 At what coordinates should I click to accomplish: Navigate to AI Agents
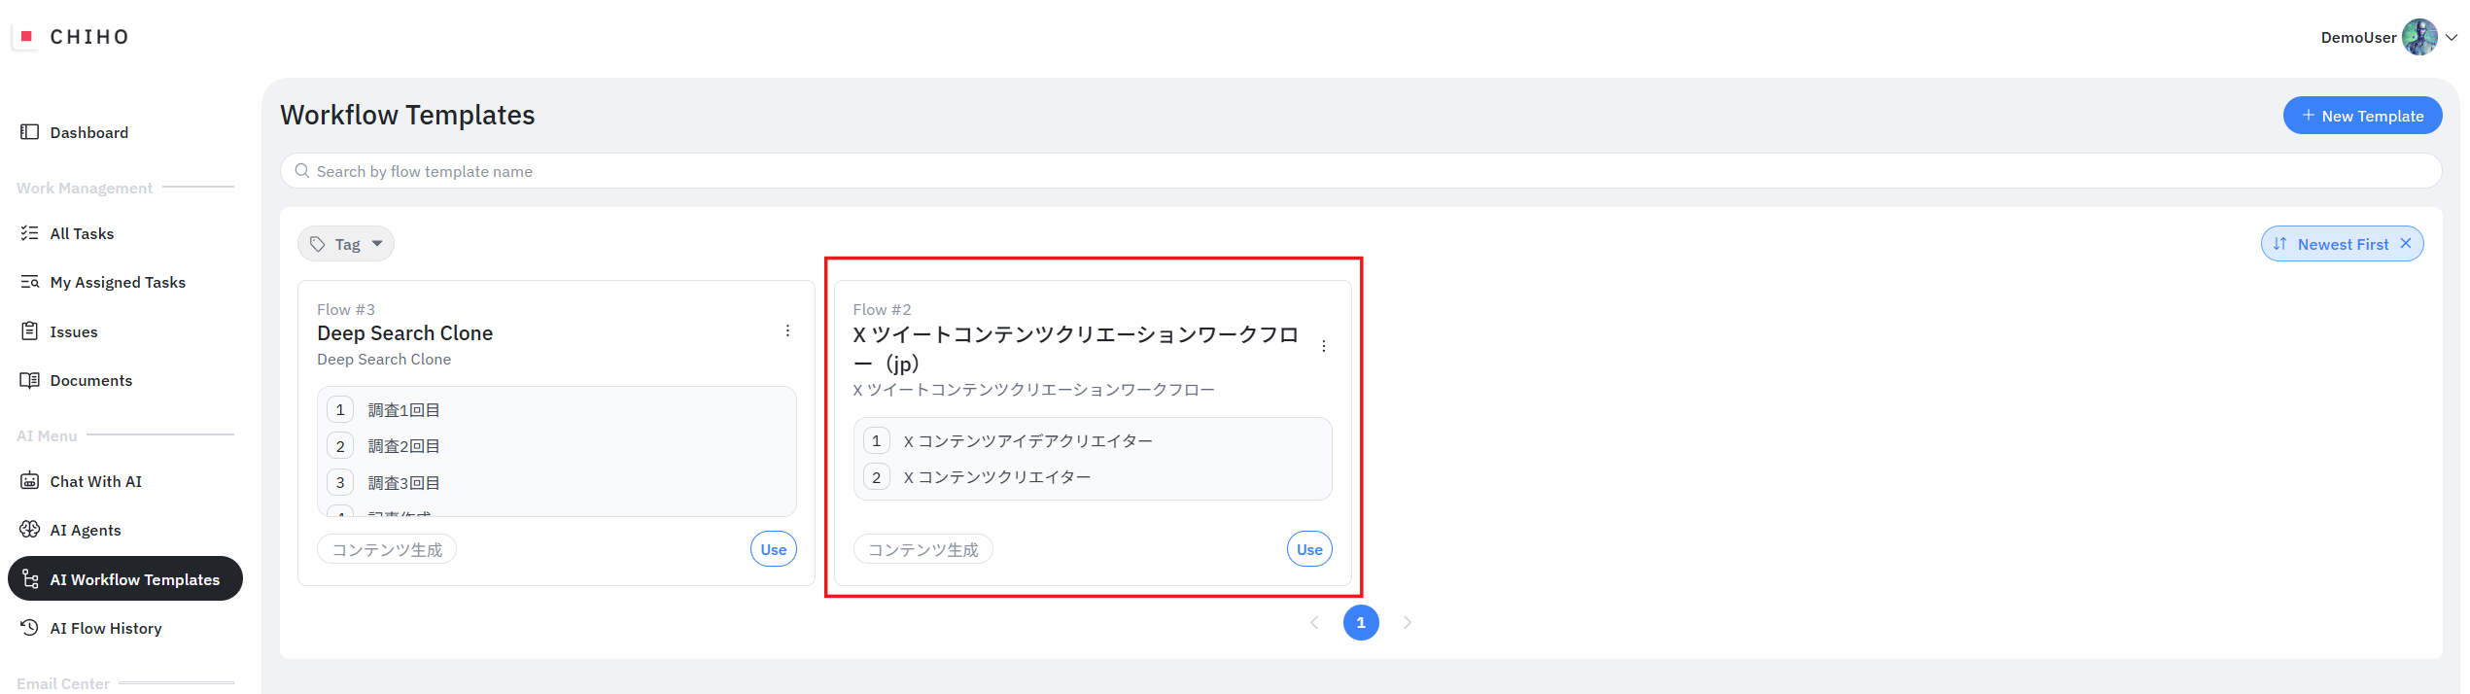86,530
